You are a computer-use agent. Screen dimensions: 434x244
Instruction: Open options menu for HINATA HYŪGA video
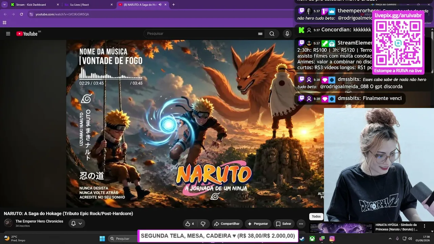[x=424, y=226]
